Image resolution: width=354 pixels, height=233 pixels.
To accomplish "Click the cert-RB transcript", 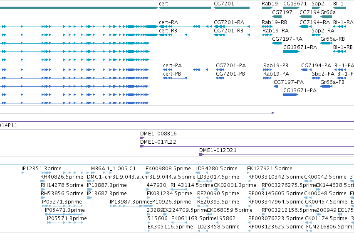I will (173, 35).
